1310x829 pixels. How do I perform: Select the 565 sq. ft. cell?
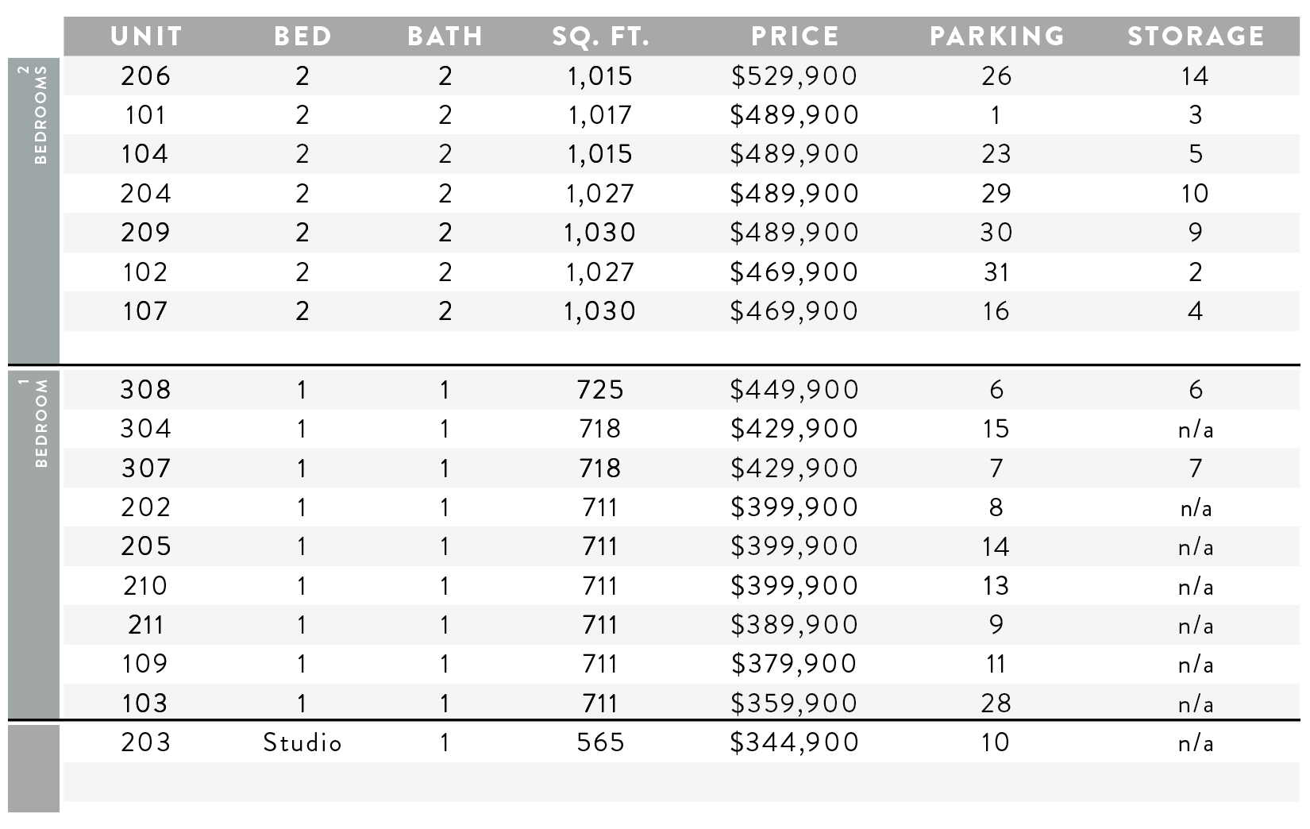click(600, 742)
